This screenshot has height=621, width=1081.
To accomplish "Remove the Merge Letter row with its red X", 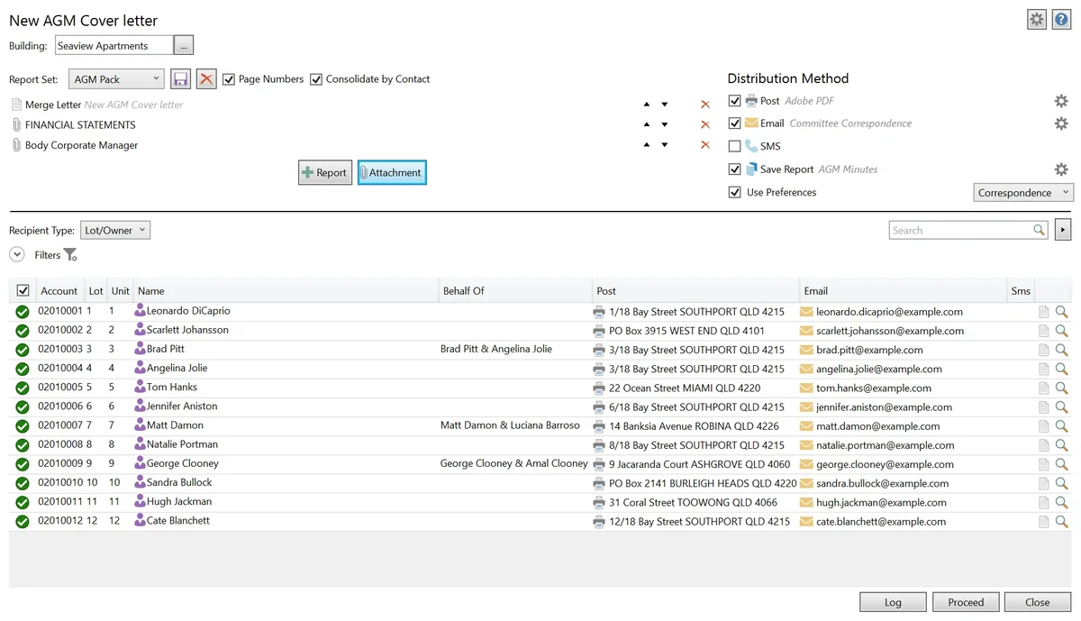I will [x=705, y=105].
